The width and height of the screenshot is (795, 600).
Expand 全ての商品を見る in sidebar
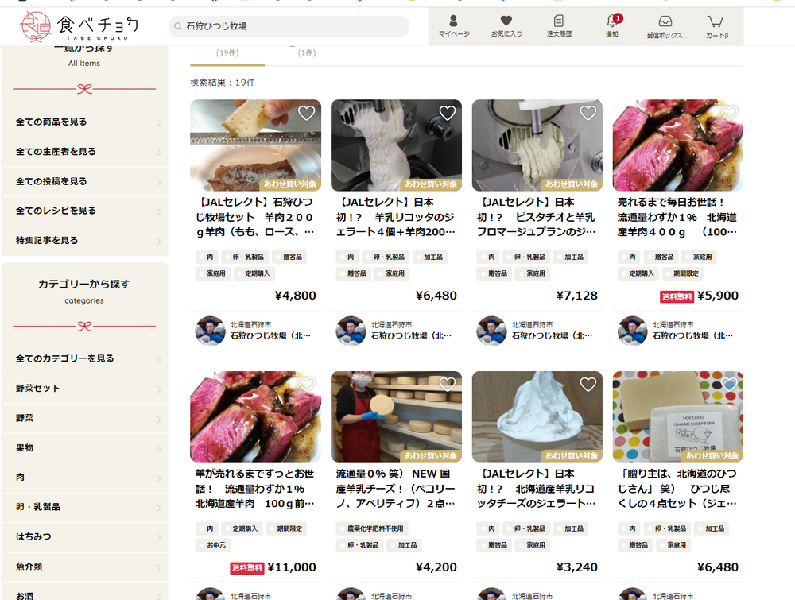coord(84,122)
